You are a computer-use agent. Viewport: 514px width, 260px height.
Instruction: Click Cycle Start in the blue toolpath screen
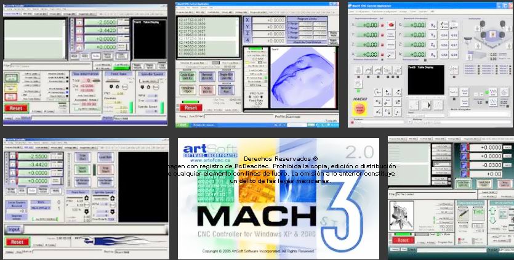coord(188,77)
